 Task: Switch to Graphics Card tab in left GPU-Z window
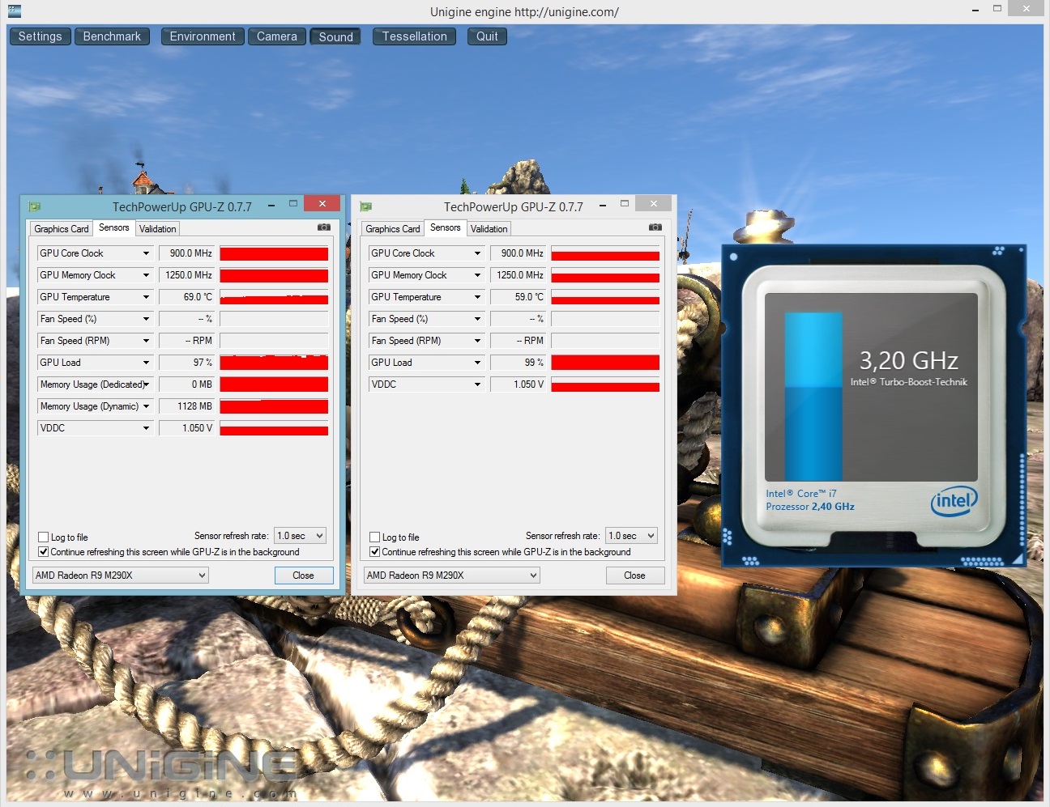click(62, 229)
